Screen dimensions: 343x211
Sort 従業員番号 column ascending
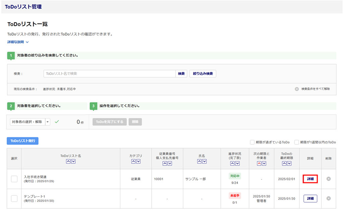click(x=164, y=164)
